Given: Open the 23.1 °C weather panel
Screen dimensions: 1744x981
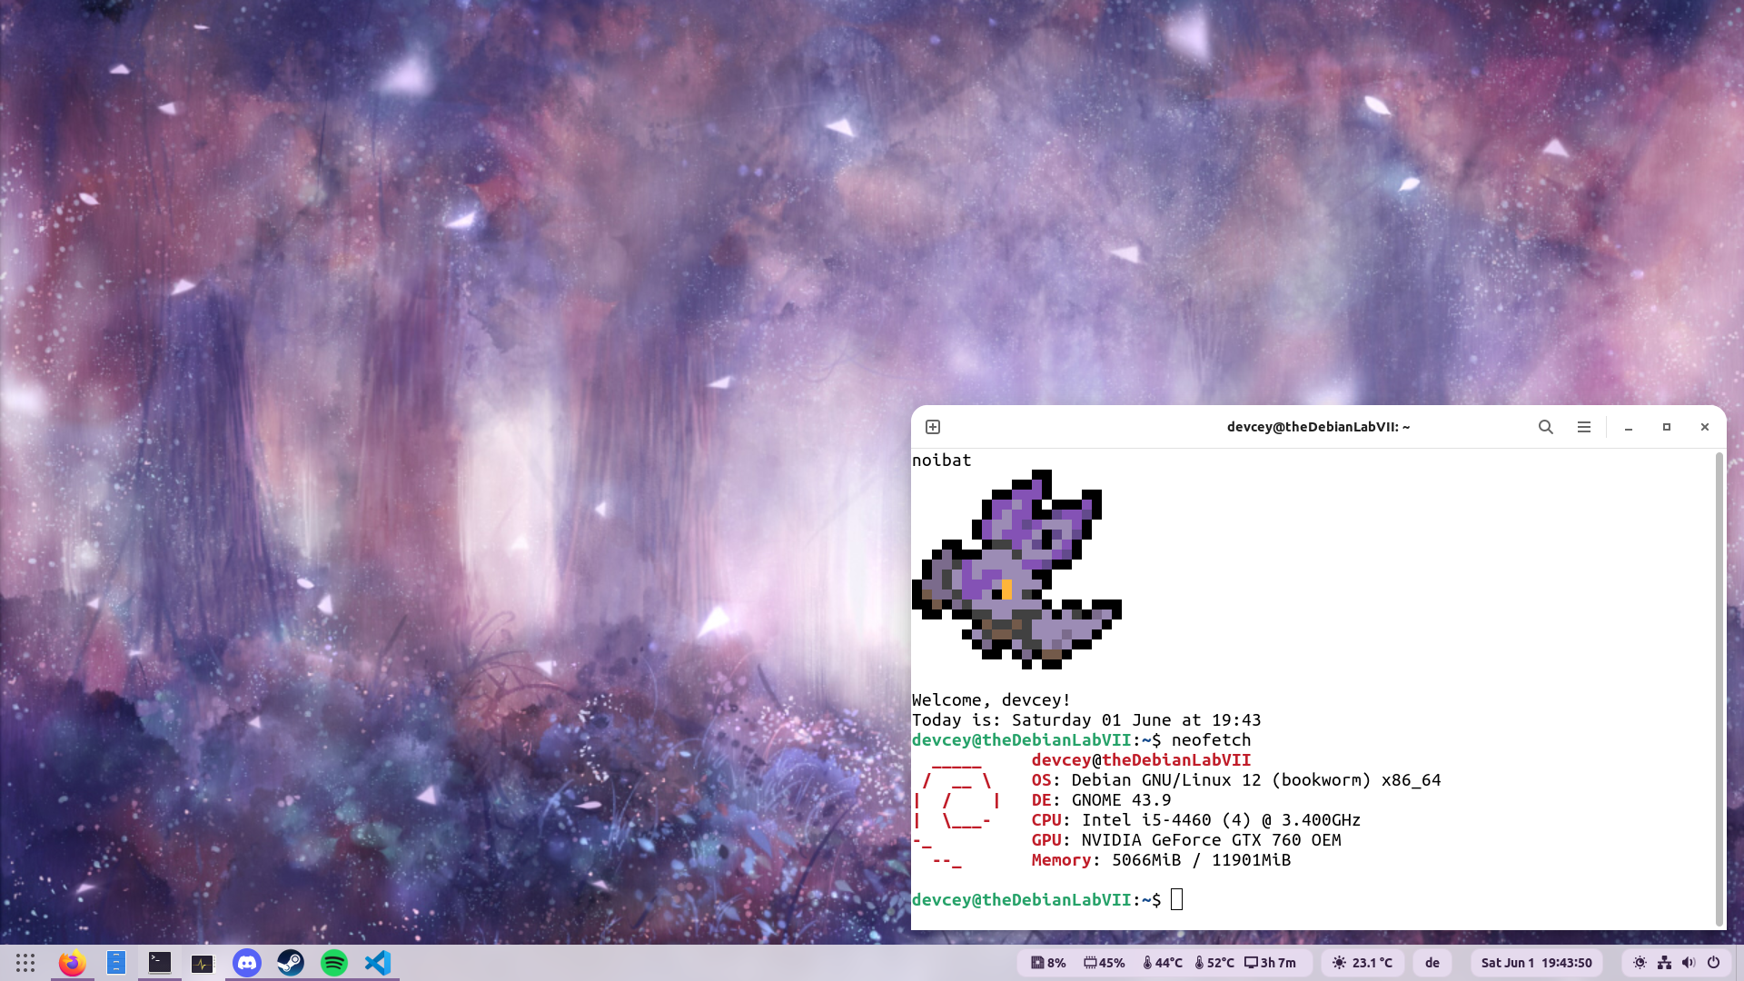Looking at the screenshot, I should click(x=1362, y=963).
